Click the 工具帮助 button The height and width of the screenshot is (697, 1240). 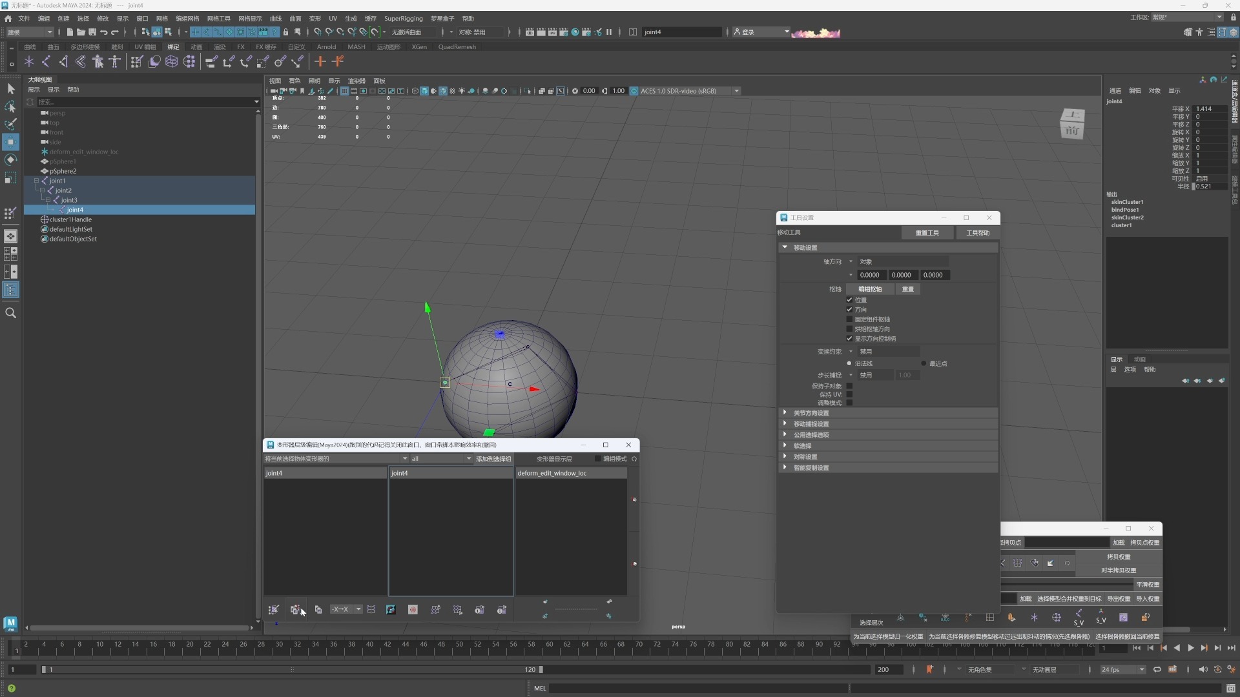point(977,233)
